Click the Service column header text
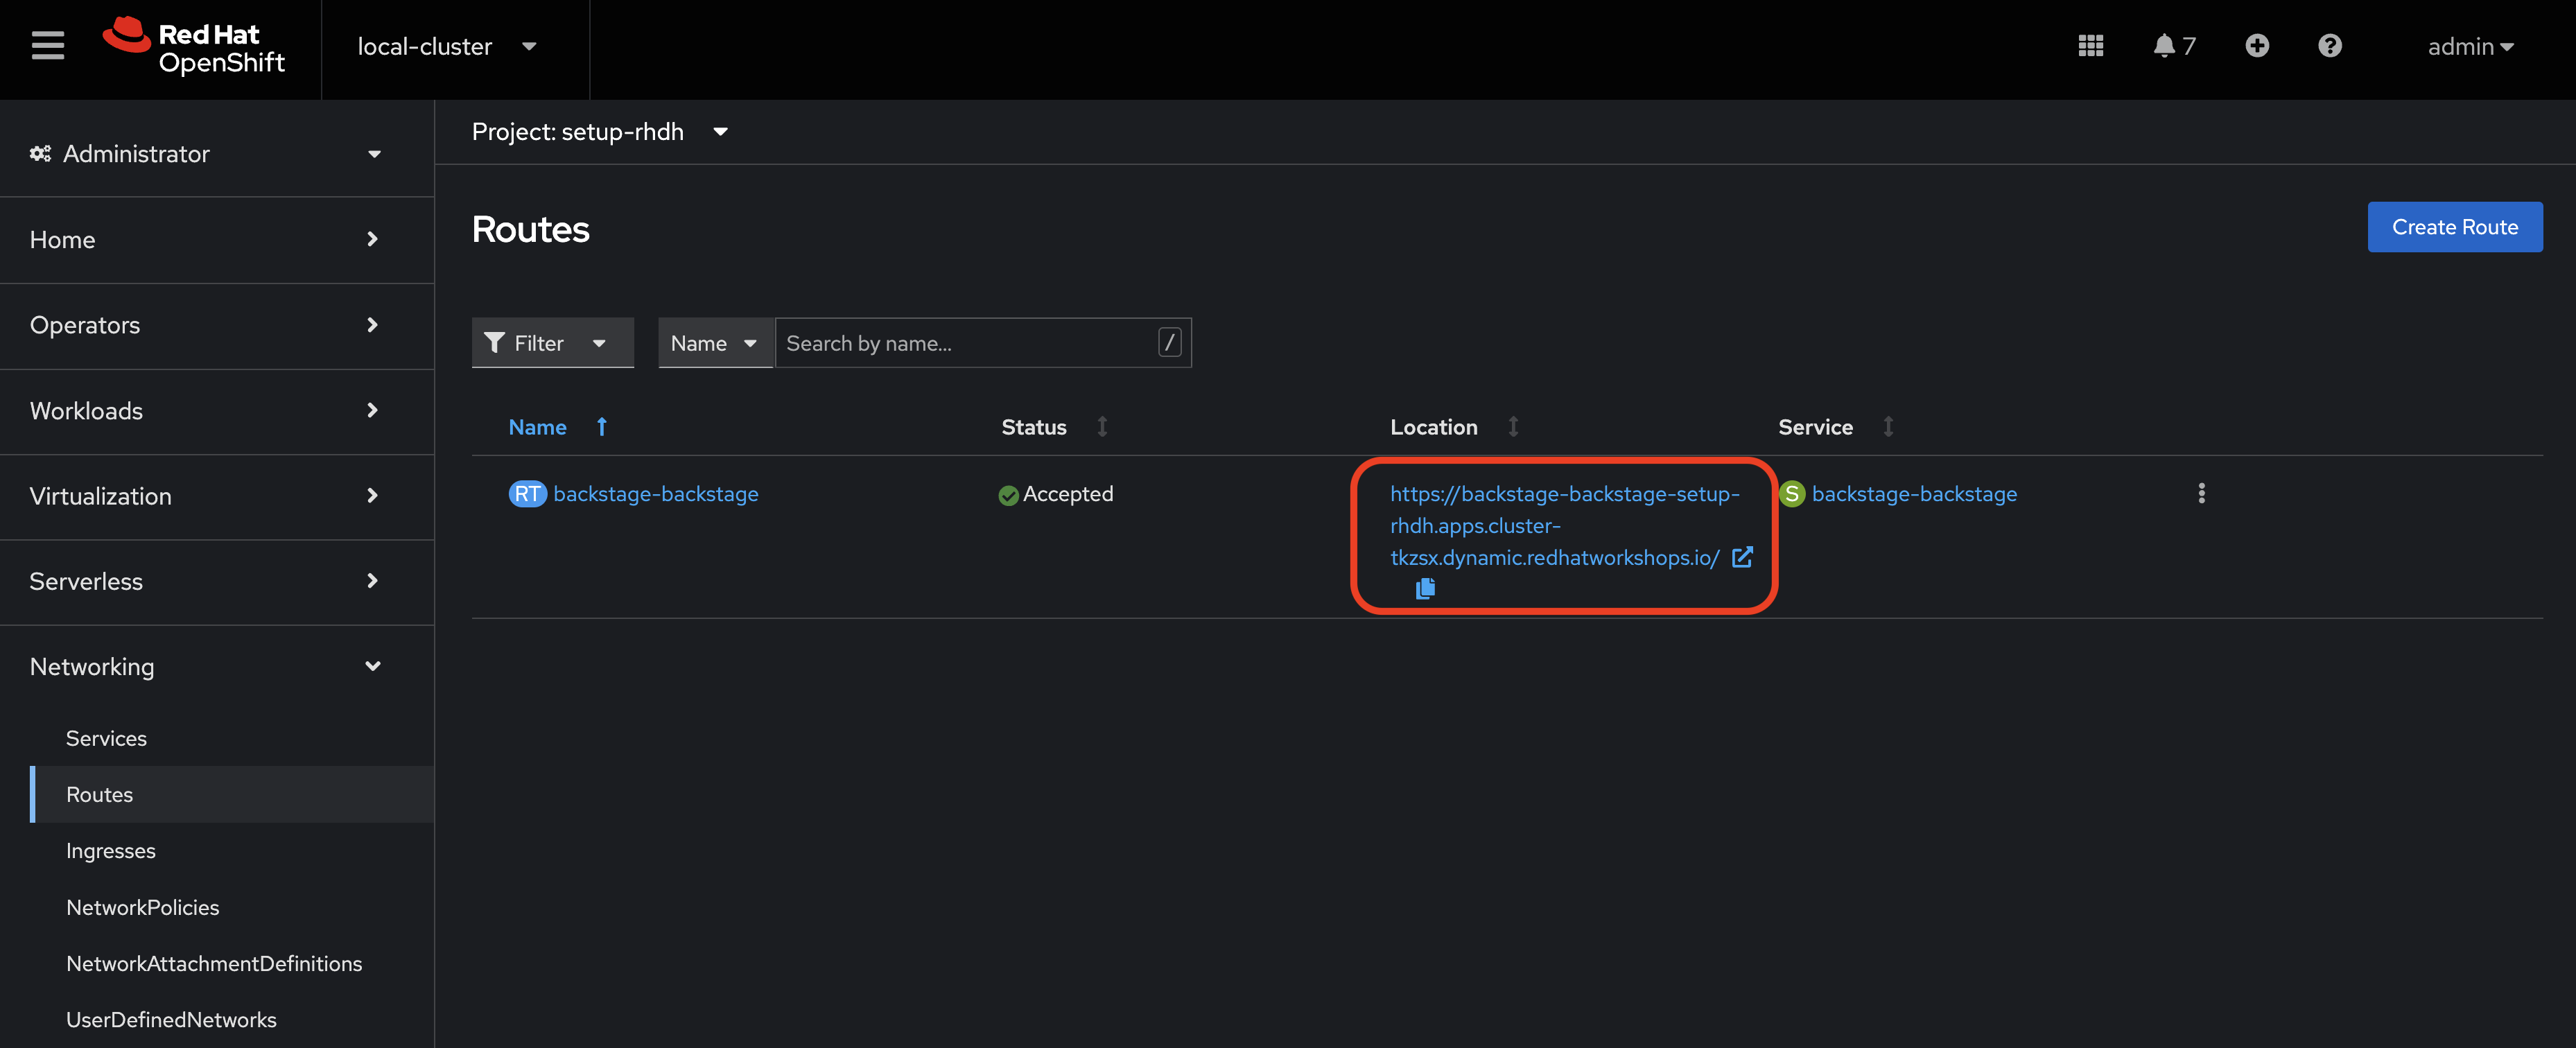Viewport: 2576px width, 1048px height. (1815, 427)
